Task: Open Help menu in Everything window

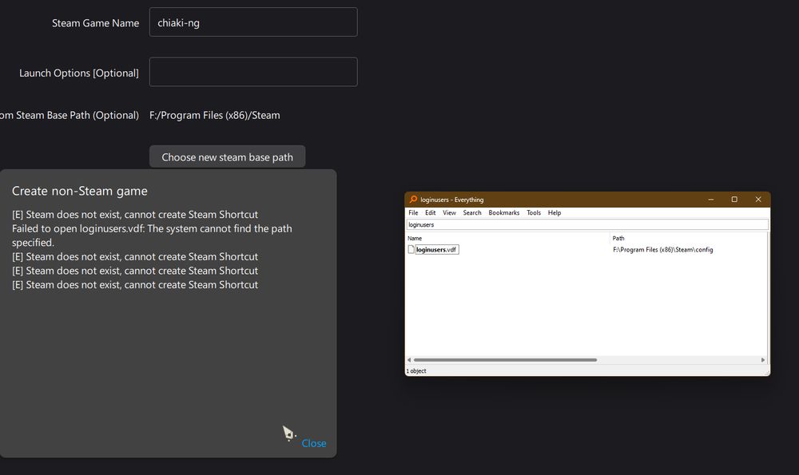Action: click(555, 213)
